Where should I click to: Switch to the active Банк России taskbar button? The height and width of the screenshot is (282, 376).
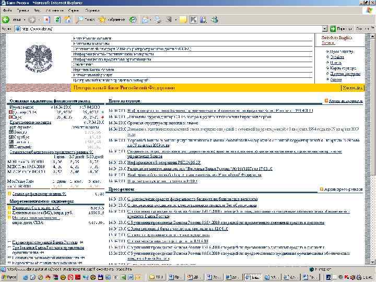(x=253, y=277)
